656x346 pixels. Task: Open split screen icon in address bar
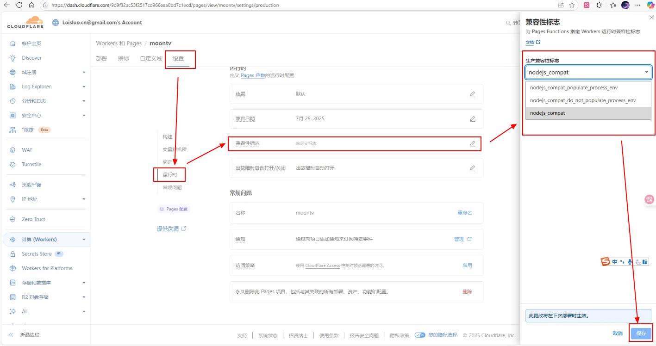click(561, 5)
